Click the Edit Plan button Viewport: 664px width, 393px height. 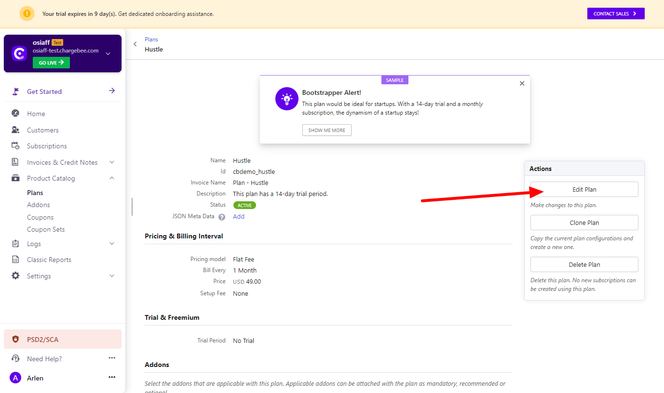(584, 189)
